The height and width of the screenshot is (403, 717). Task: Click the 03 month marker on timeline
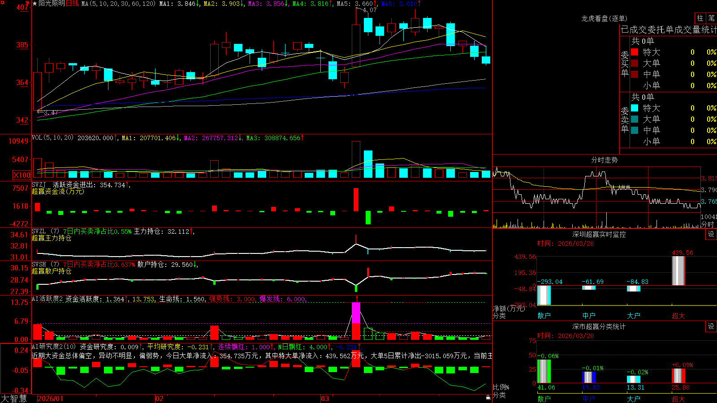pyautogui.click(x=325, y=399)
